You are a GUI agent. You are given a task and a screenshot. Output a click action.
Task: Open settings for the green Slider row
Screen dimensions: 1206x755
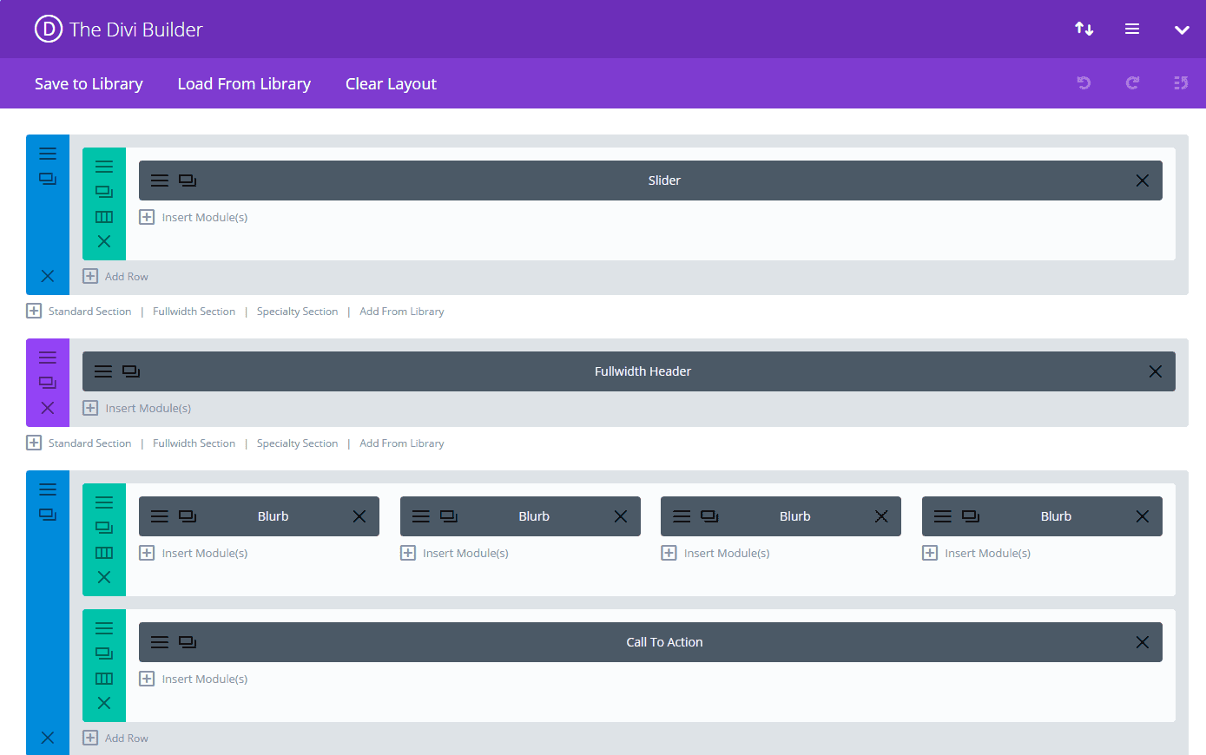tap(104, 165)
